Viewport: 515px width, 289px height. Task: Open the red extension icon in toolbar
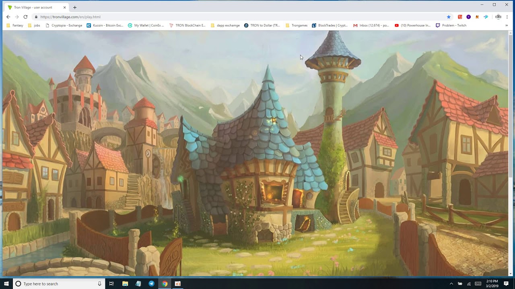[x=460, y=17]
